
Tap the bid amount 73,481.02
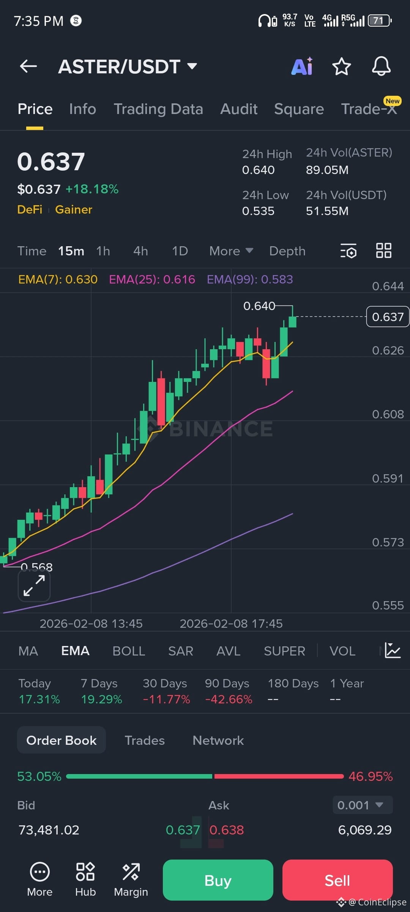(49, 830)
